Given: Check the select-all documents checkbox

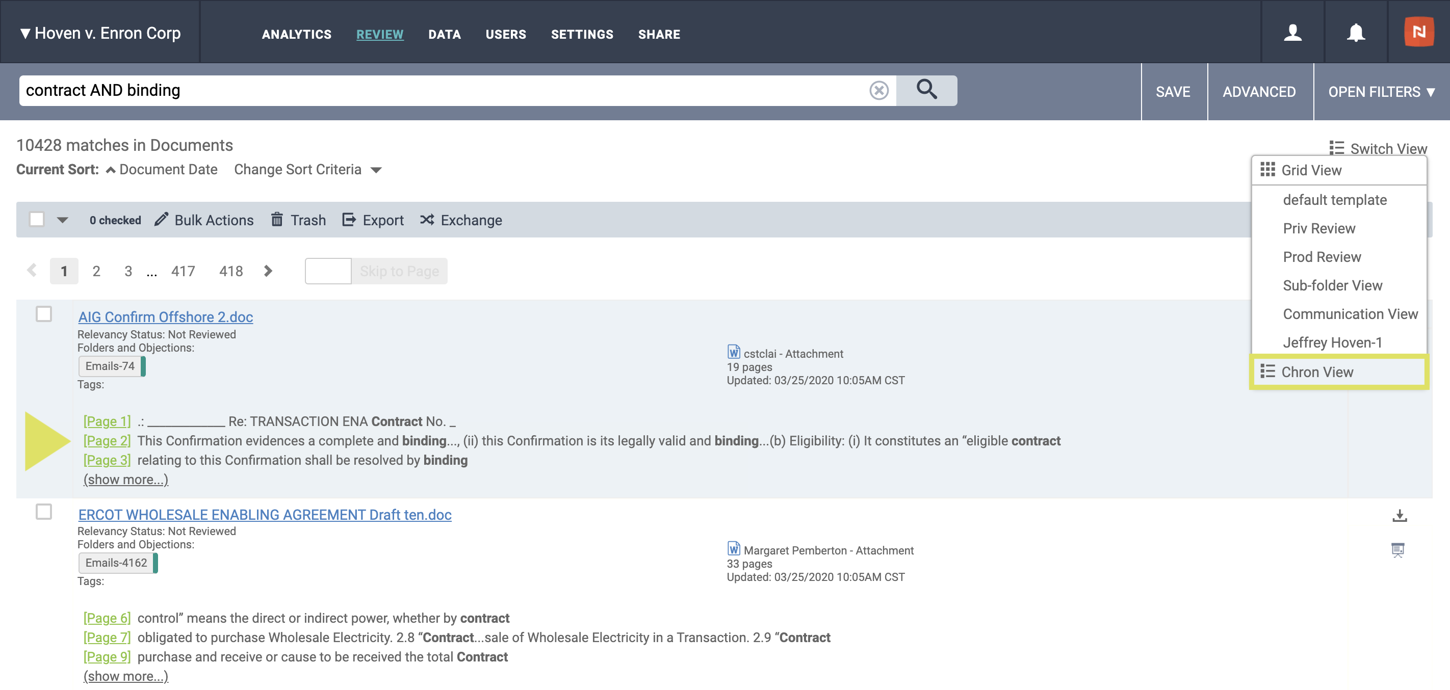Looking at the screenshot, I should (x=37, y=219).
